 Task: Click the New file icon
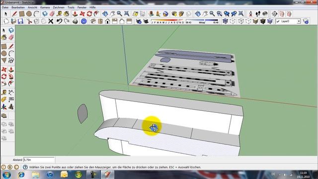coord(6,21)
